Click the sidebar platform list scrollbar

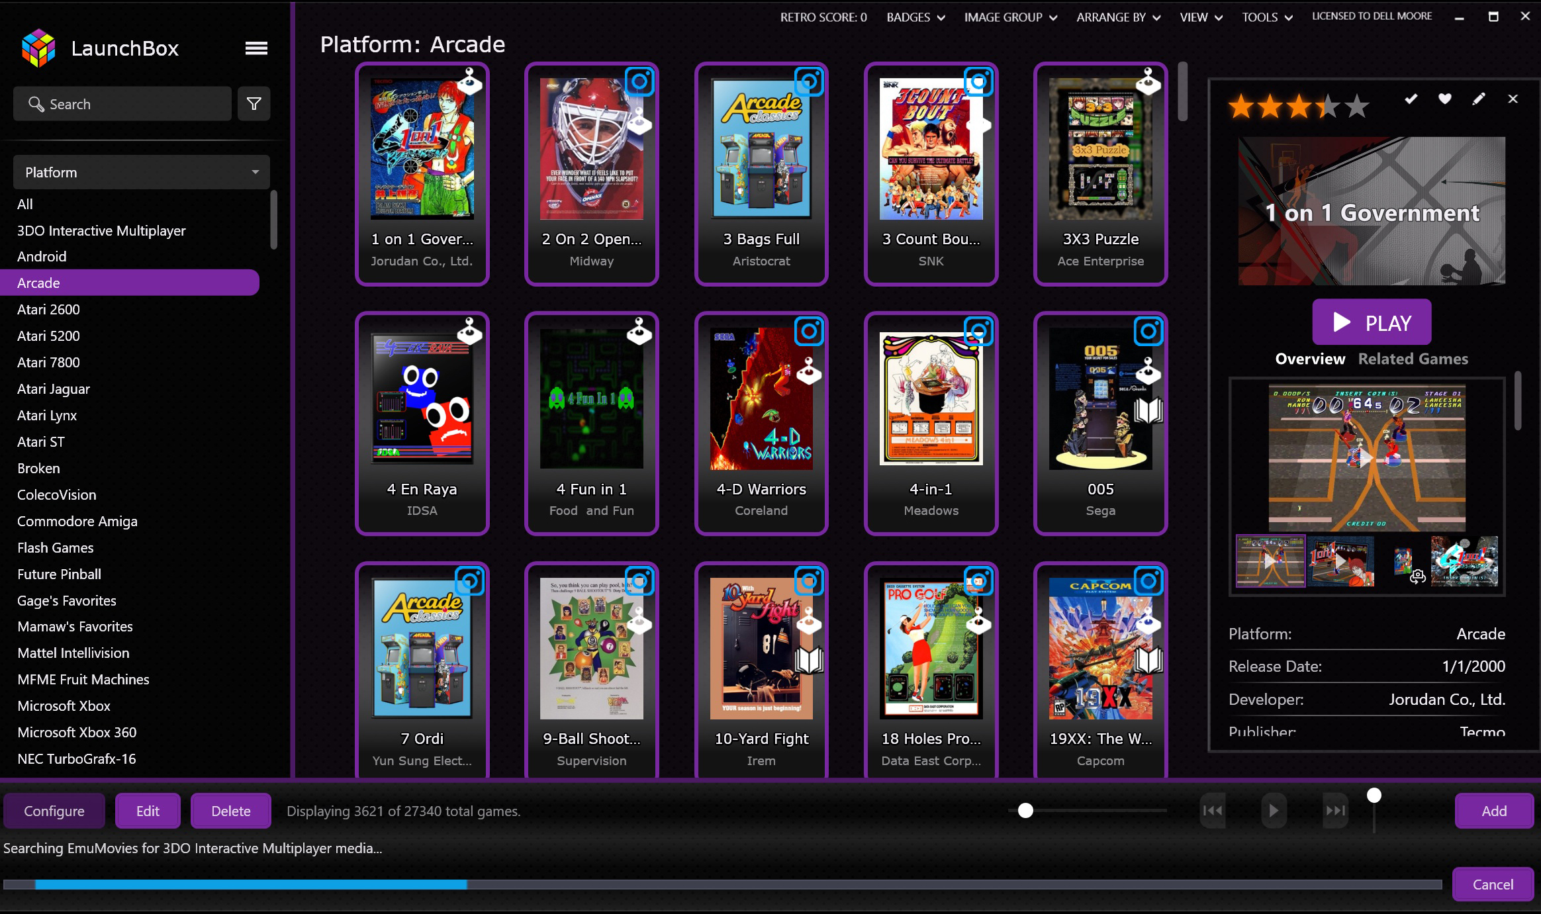click(x=273, y=220)
